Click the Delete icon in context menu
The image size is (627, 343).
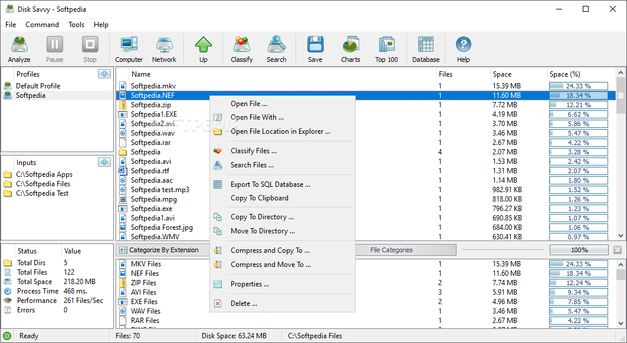(218, 304)
